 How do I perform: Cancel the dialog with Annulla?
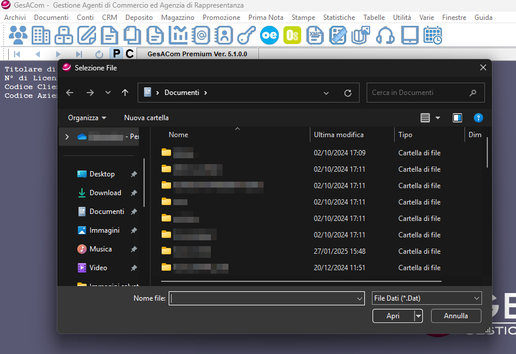[x=456, y=316]
